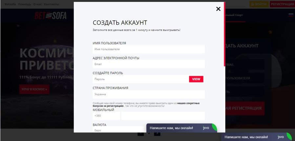Open the country of residence dropdown showing Украина
This screenshot has height=141, width=295.
pos(149,94)
